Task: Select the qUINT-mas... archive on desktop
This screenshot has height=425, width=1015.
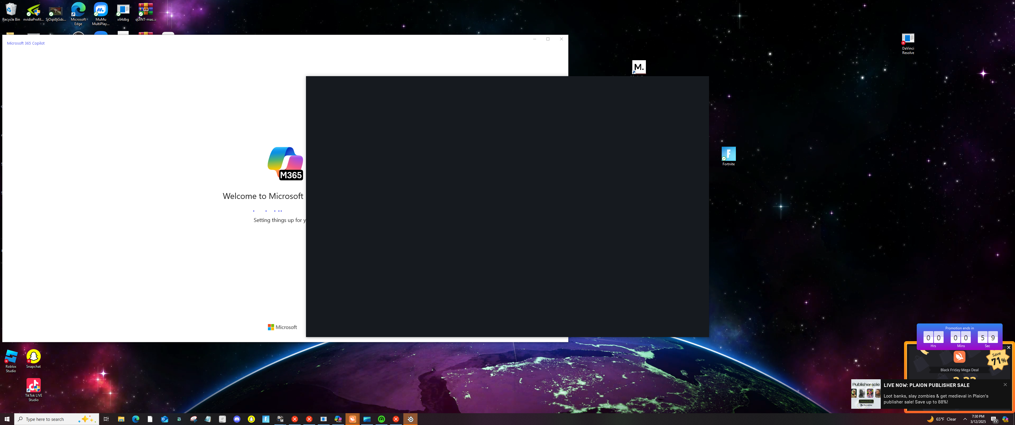Action: [x=145, y=12]
